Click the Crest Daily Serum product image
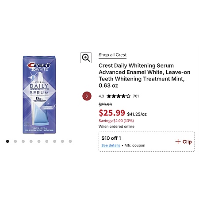Screen dimensions: 199x199 pos(39,95)
